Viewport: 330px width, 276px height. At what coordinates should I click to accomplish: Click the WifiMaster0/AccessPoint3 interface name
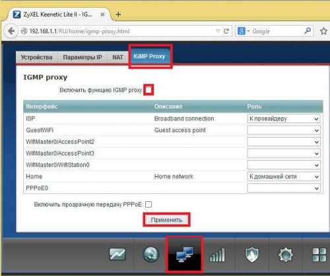coord(60,153)
